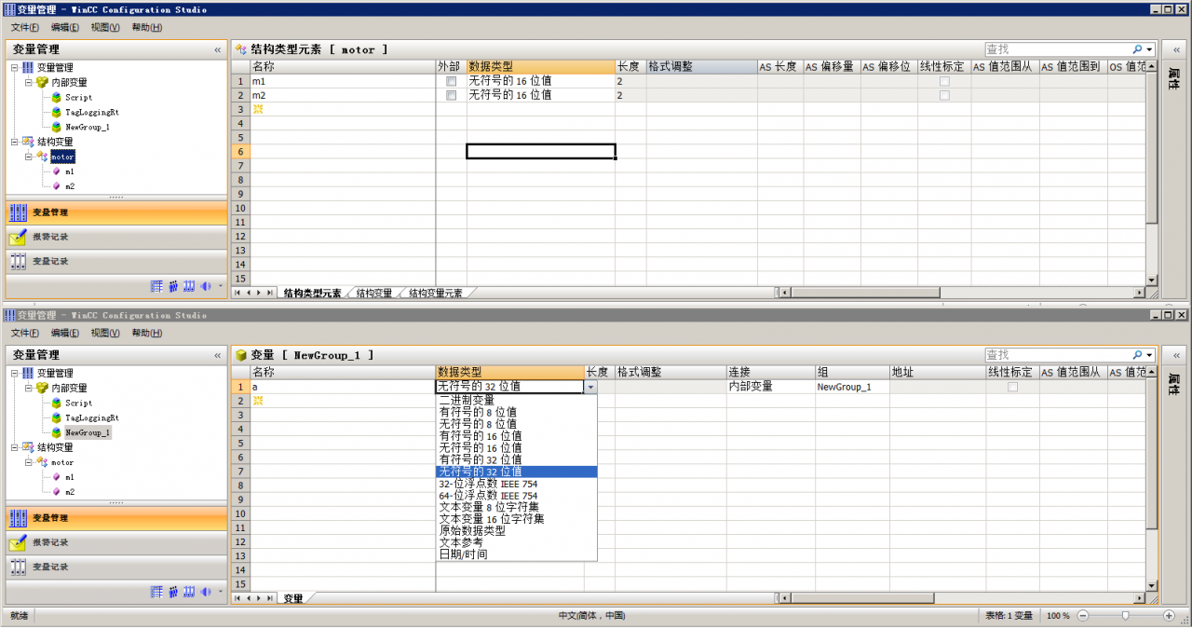Open the search options dropdown in lower window
The height and width of the screenshot is (629, 1192).
pyautogui.click(x=1149, y=355)
